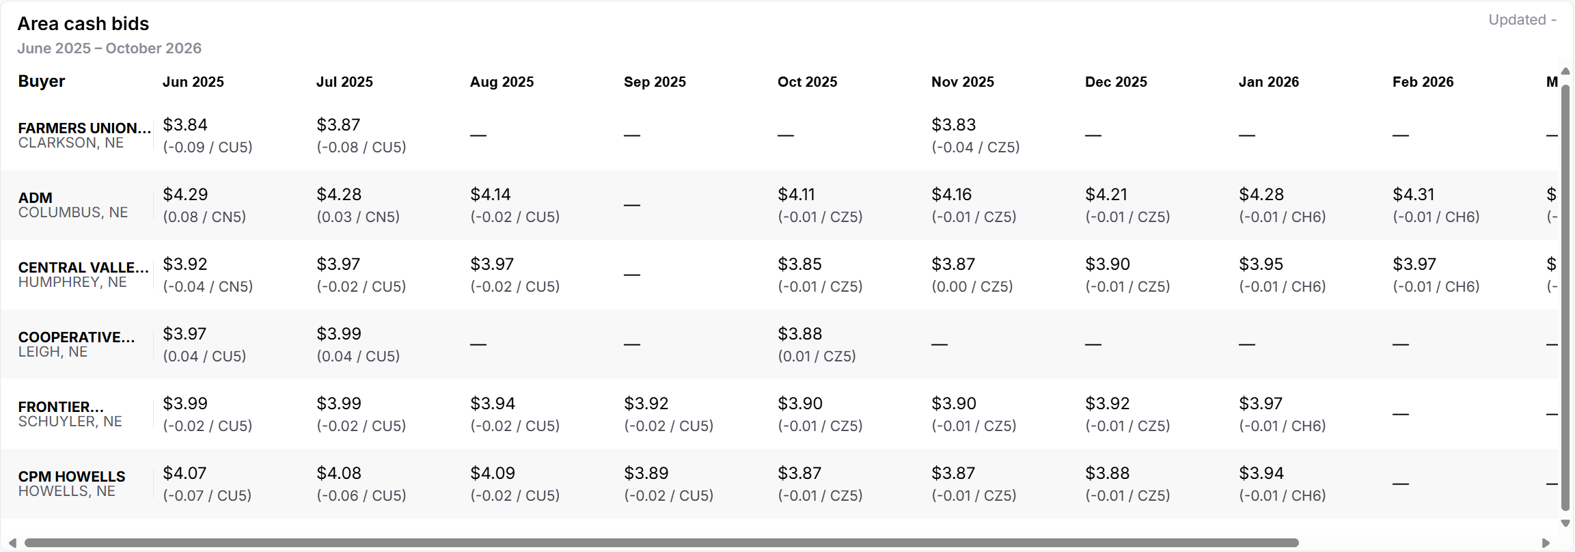Select the Buyer column header

tap(42, 81)
